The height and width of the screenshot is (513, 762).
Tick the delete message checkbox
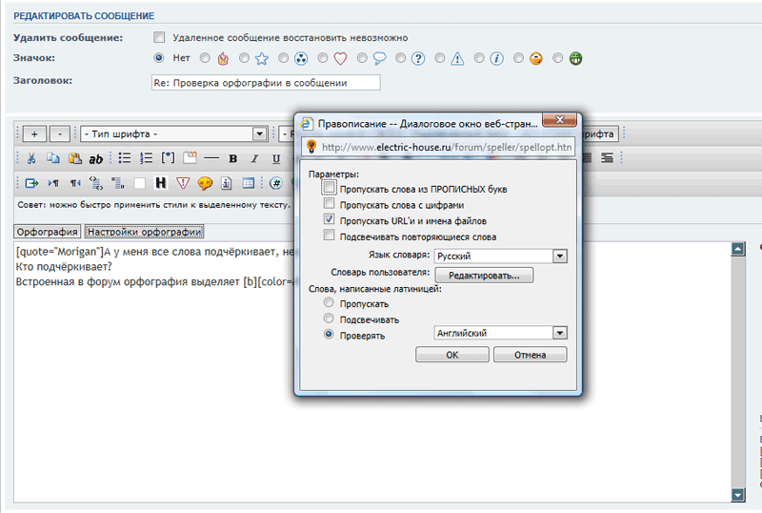pyautogui.click(x=160, y=37)
